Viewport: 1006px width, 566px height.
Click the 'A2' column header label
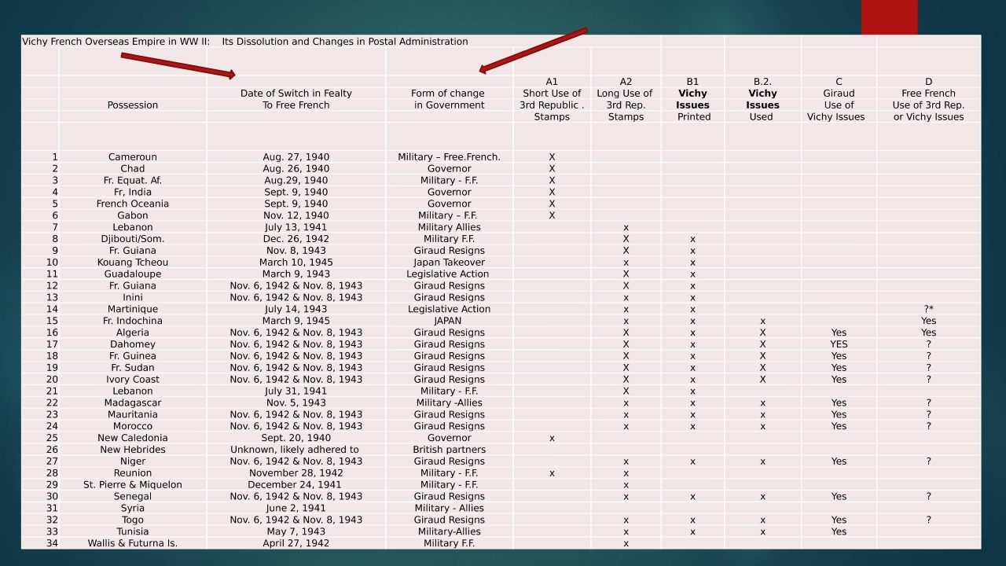[x=626, y=82]
